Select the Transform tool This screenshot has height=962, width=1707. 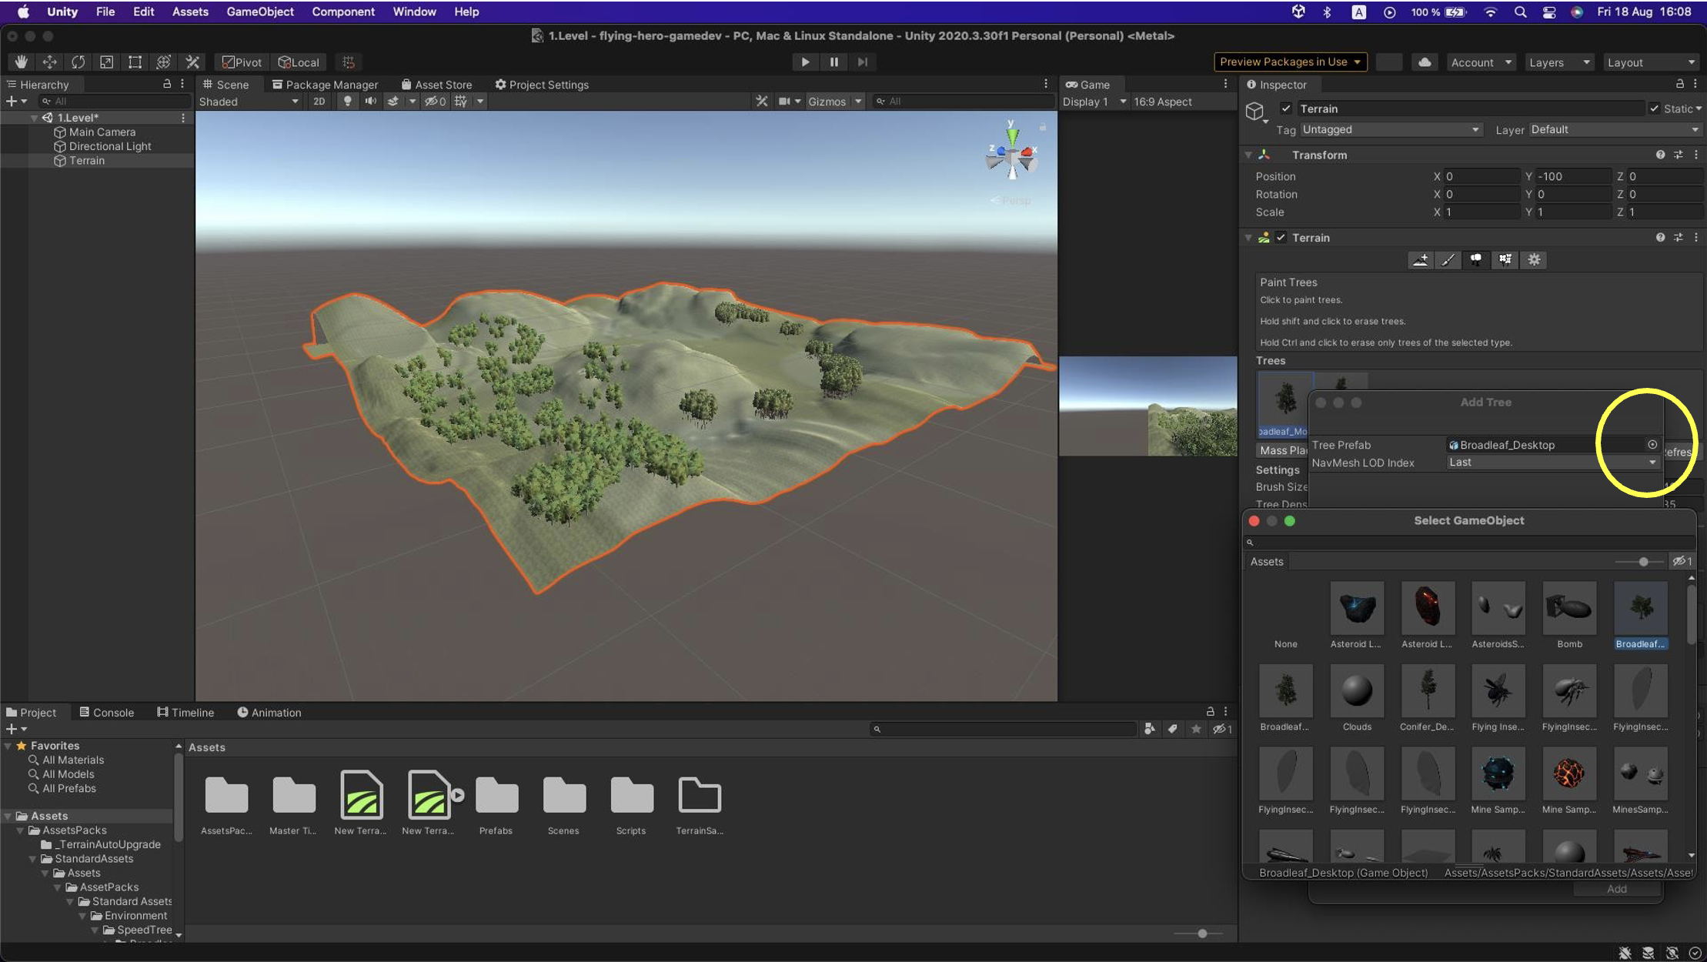click(163, 62)
